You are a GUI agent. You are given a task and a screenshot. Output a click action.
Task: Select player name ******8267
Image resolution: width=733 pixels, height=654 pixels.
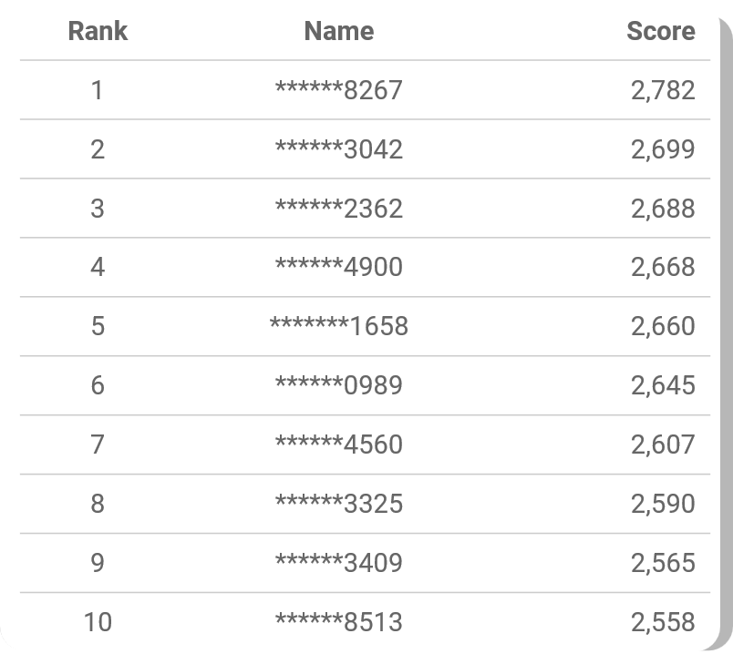(x=338, y=90)
